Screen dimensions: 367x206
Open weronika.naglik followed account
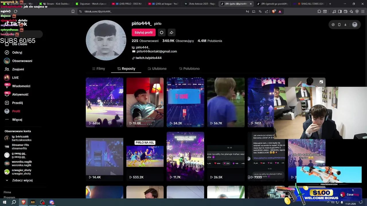pos(18,163)
